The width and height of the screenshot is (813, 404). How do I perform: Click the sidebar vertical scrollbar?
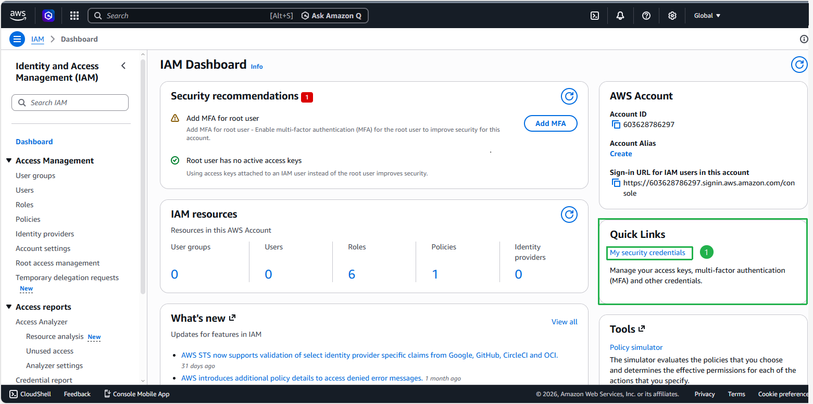tap(143, 177)
